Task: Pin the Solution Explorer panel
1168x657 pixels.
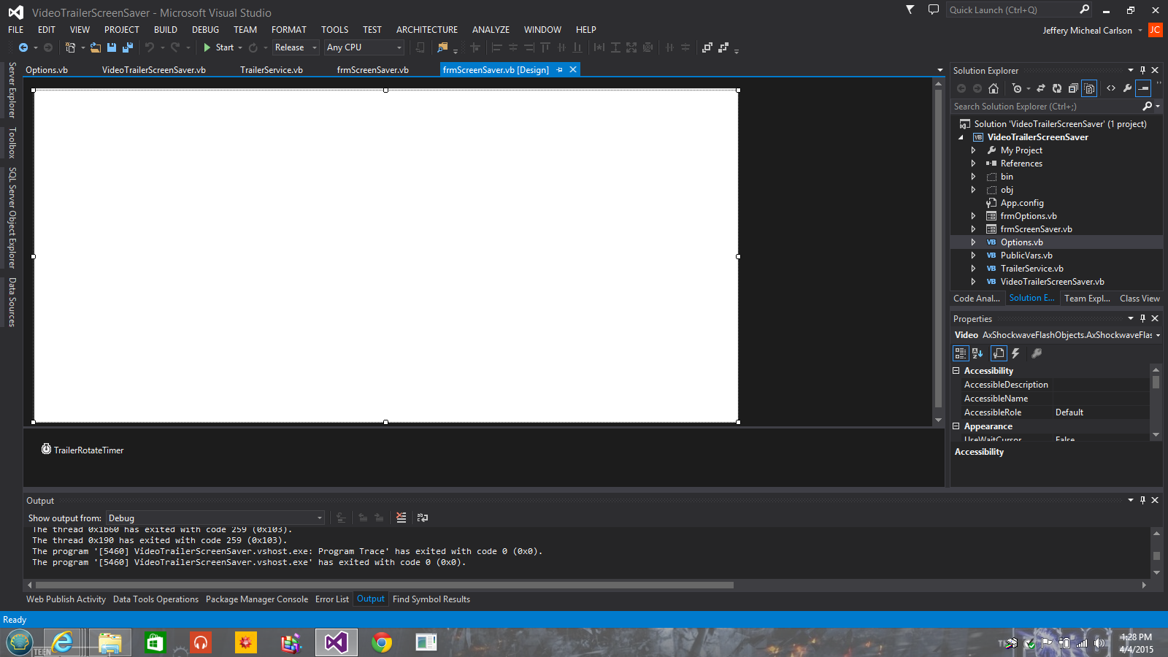Action: pyautogui.click(x=1142, y=71)
